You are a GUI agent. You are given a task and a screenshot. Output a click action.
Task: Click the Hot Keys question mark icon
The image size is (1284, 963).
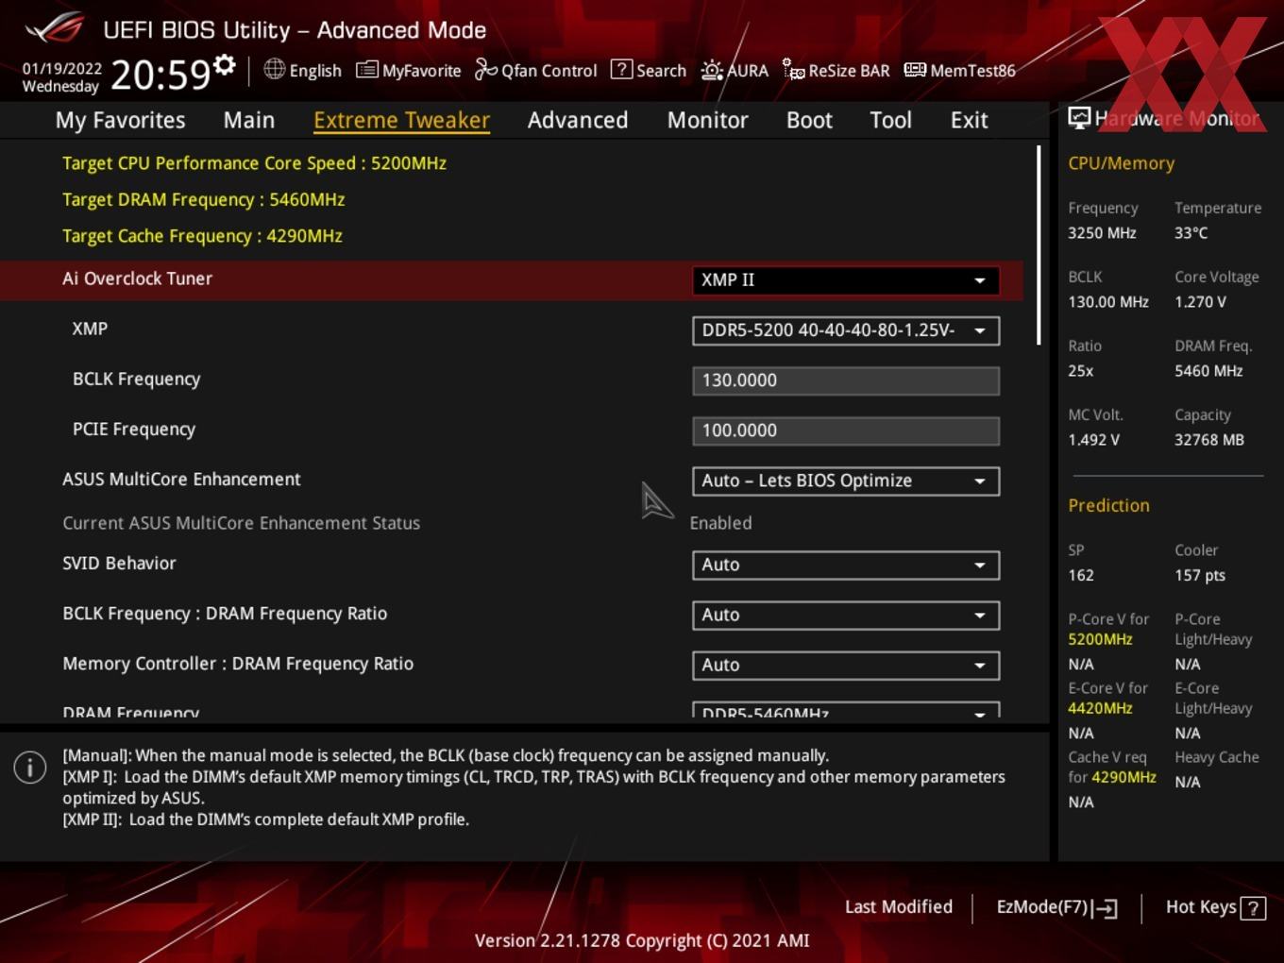1253,908
